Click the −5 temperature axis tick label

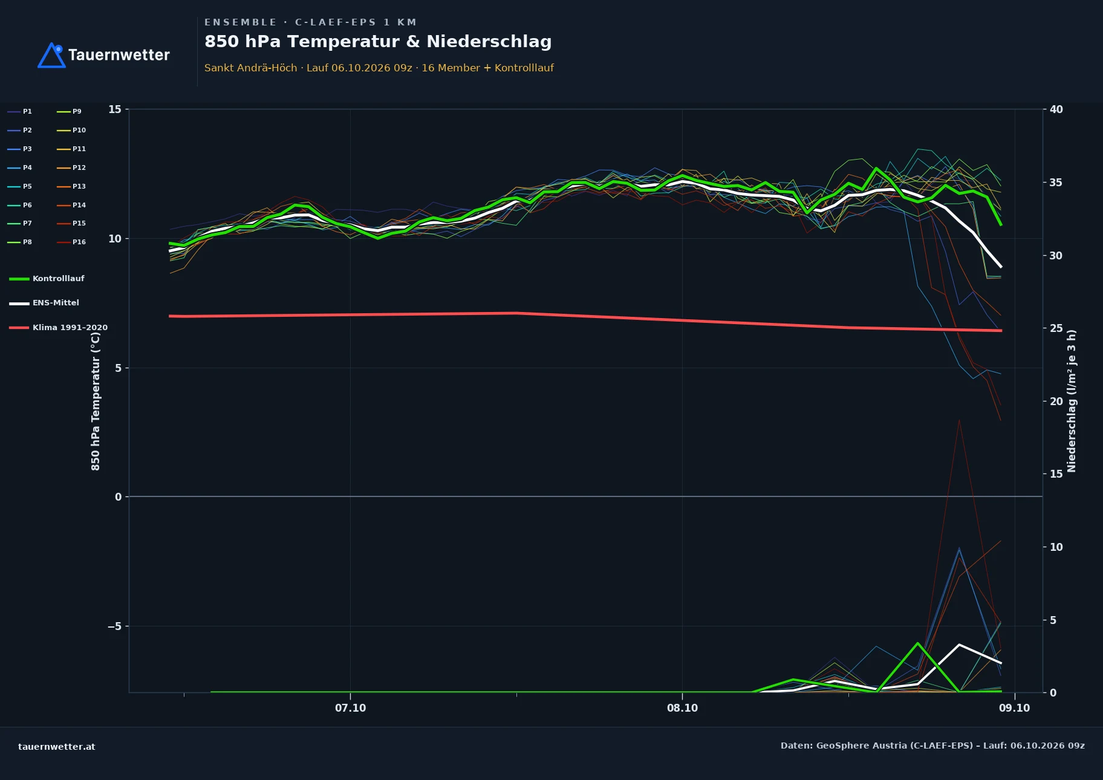pos(114,626)
